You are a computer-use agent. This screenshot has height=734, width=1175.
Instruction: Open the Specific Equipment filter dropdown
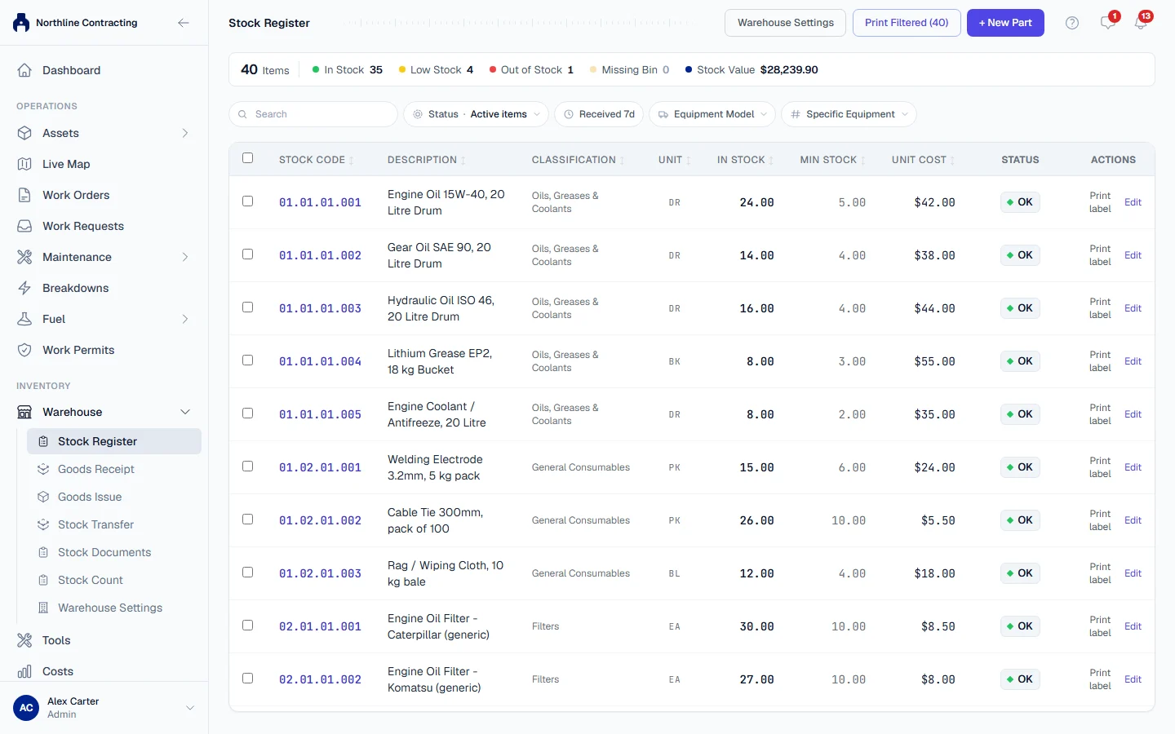tap(849, 114)
